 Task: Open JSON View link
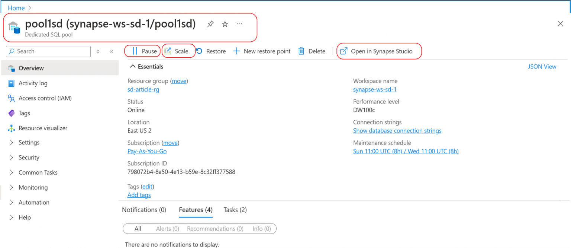pos(542,67)
